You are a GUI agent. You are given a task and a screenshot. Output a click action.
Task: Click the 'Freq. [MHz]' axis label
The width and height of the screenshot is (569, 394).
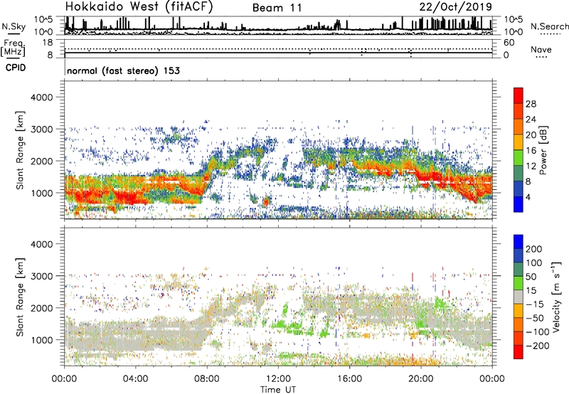point(13,48)
